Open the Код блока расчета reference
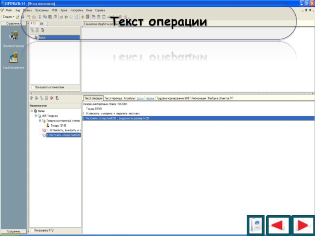 click(x=13, y=58)
